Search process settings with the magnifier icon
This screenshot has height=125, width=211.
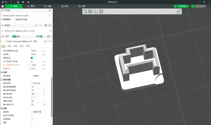pos(51,41)
